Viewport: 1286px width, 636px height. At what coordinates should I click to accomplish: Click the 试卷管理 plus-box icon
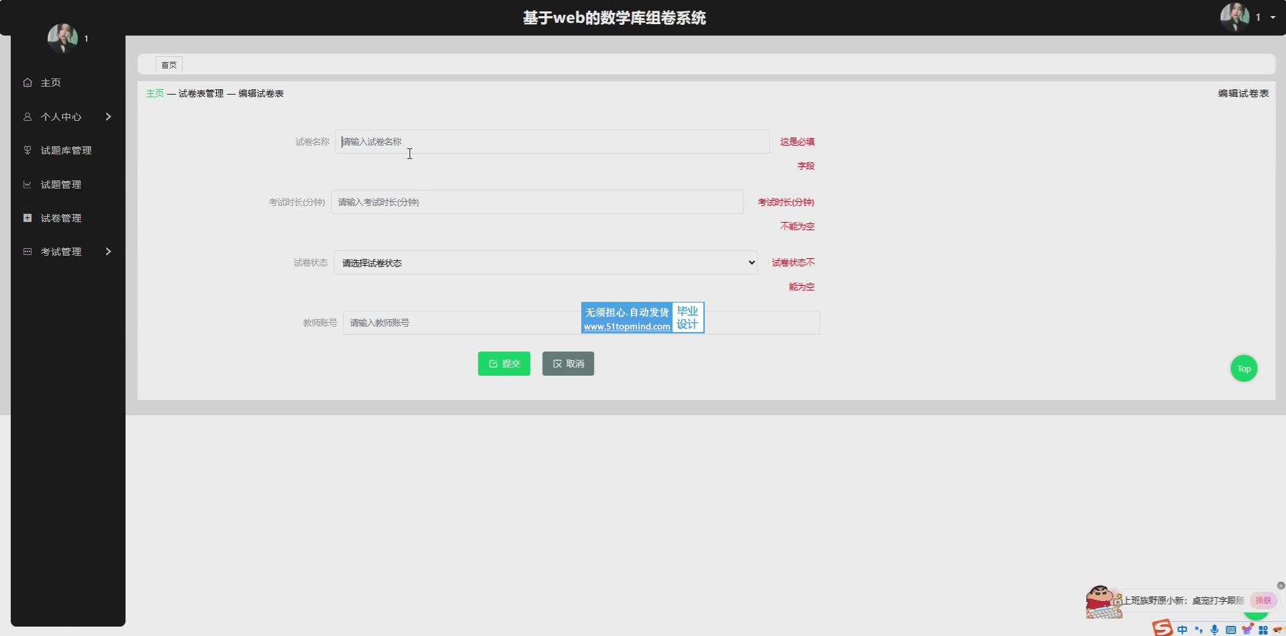tap(28, 218)
